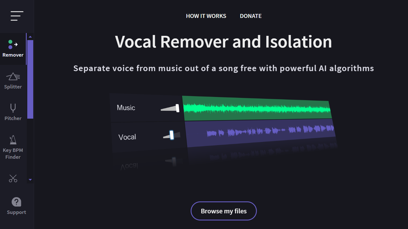Click the Music track label
The height and width of the screenshot is (229, 408).
pyautogui.click(x=126, y=108)
